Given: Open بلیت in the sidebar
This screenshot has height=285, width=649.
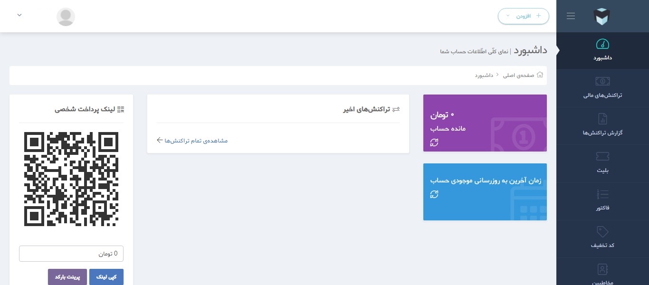Looking at the screenshot, I should (x=602, y=163).
